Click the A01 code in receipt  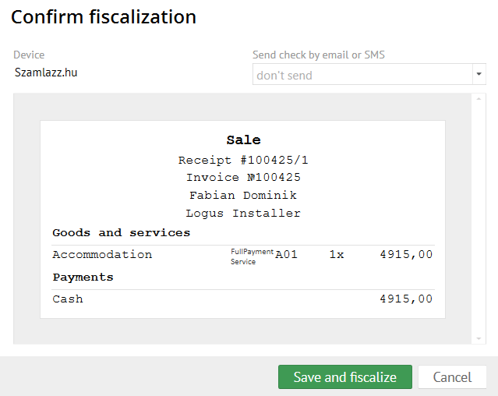click(x=287, y=255)
